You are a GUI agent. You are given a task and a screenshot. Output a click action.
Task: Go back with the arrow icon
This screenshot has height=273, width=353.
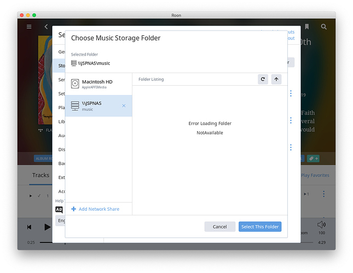pyautogui.click(x=46, y=27)
